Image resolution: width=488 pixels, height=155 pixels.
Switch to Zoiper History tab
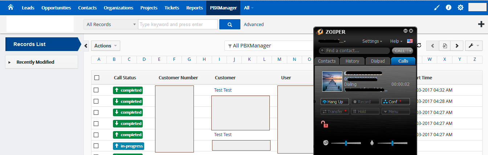tap(352, 61)
